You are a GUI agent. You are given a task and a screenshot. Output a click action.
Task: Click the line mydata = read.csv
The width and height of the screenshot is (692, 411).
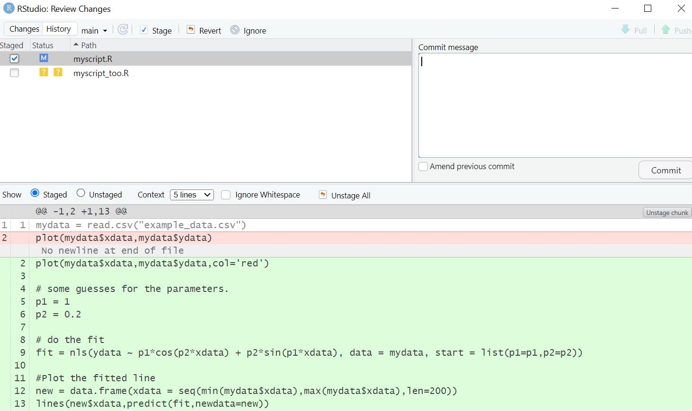141,225
